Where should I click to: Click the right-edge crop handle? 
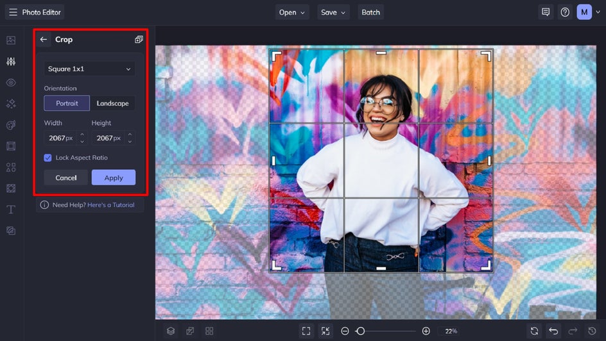(489, 161)
